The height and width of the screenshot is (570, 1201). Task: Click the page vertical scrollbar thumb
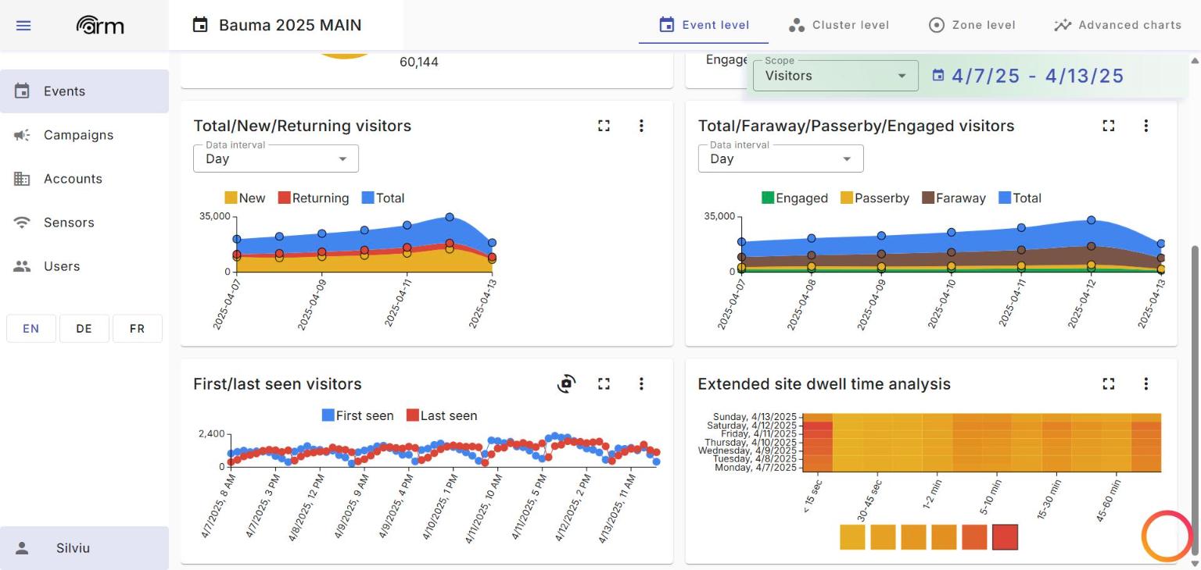tap(1194, 401)
